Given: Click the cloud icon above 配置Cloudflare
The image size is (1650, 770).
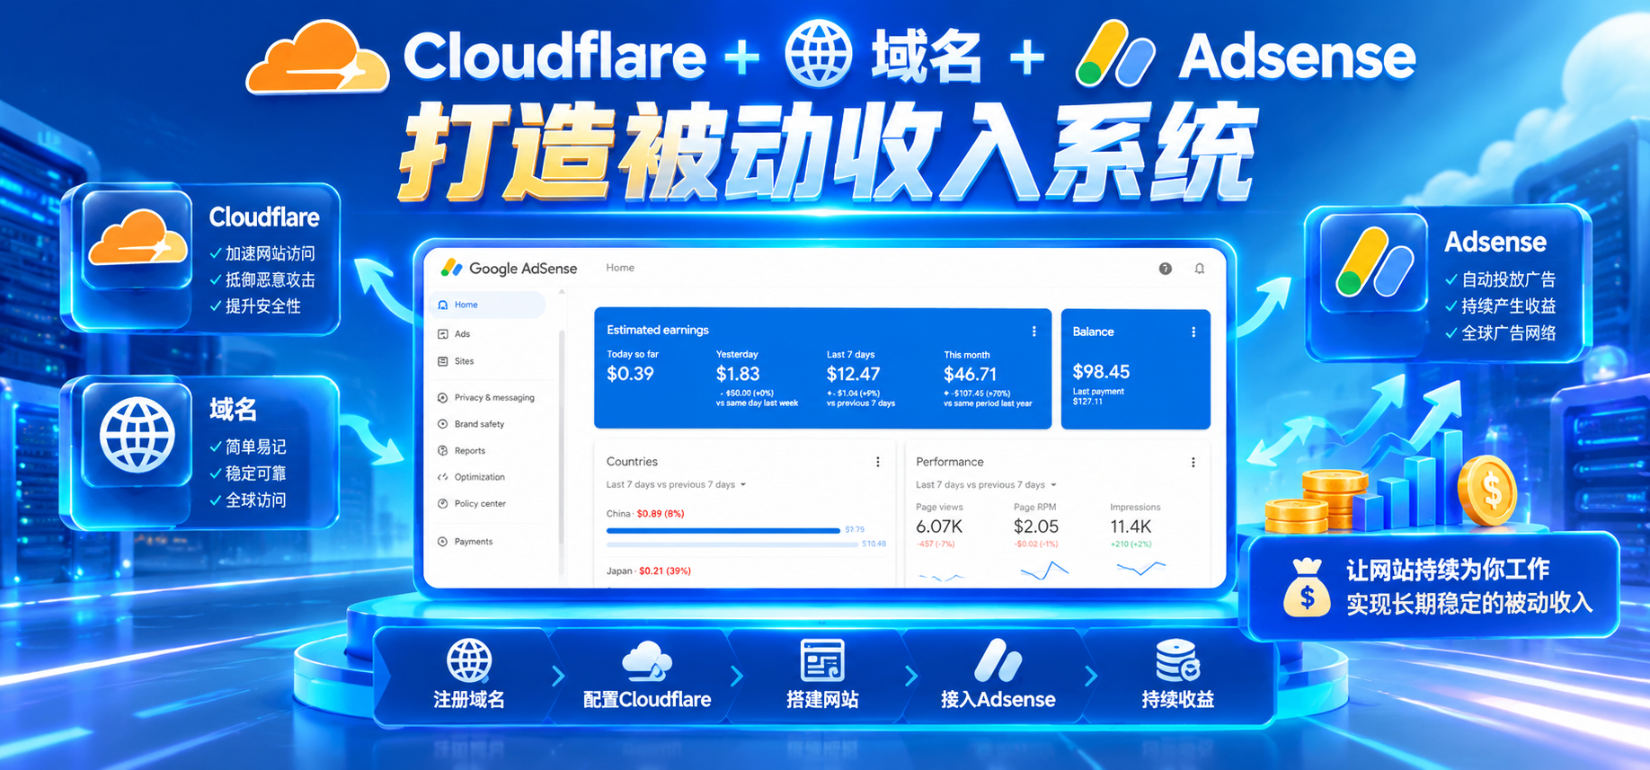Looking at the screenshot, I should [646, 661].
